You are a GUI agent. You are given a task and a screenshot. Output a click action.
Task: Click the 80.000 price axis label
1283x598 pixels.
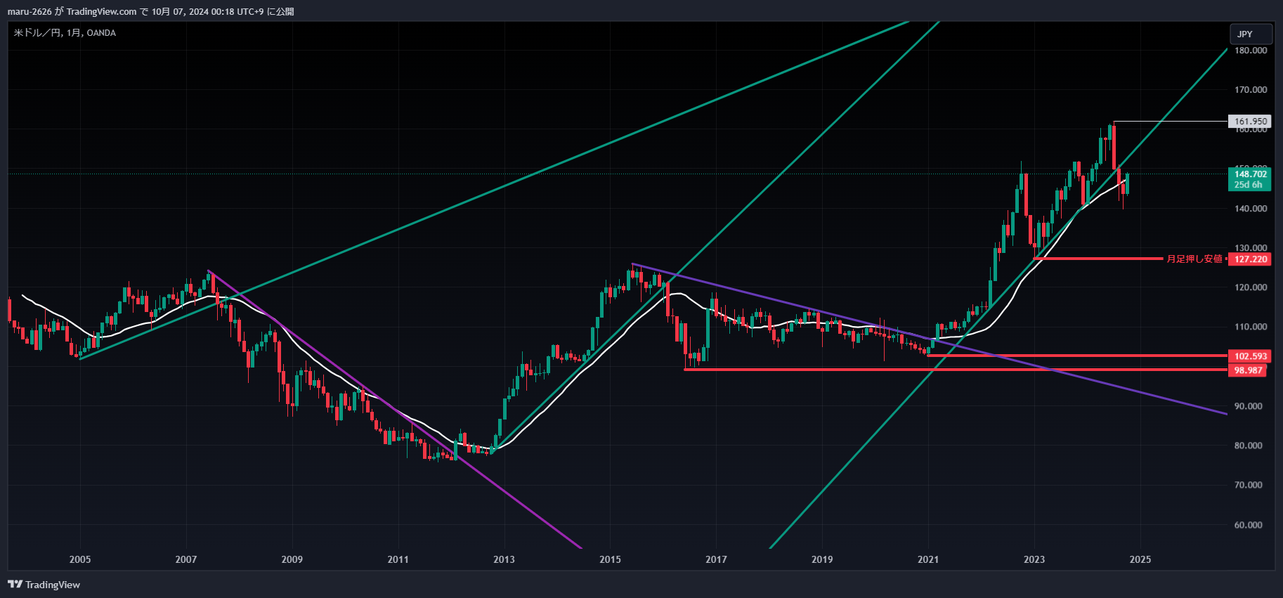tap(1248, 446)
